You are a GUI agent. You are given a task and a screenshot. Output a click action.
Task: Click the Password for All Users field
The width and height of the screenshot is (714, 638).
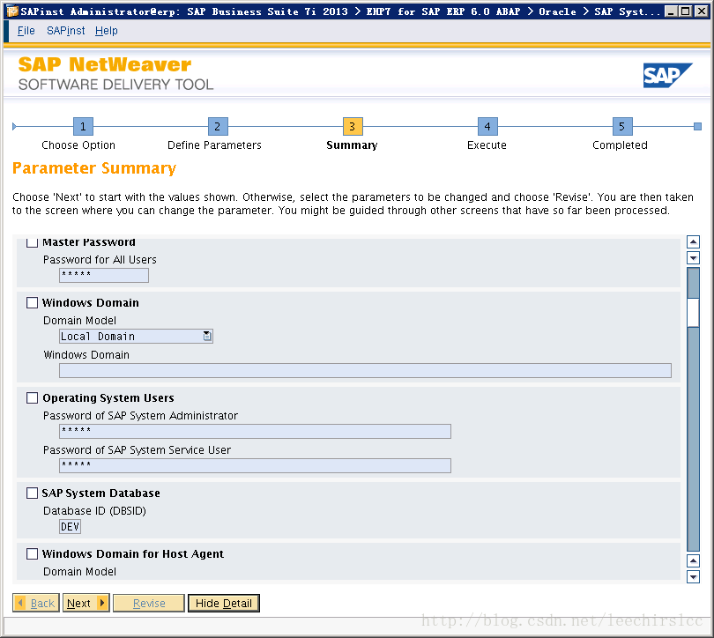pos(104,275)
